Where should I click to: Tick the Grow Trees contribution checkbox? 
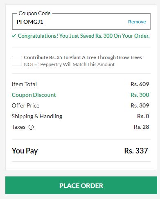click(x=17, y=61)
